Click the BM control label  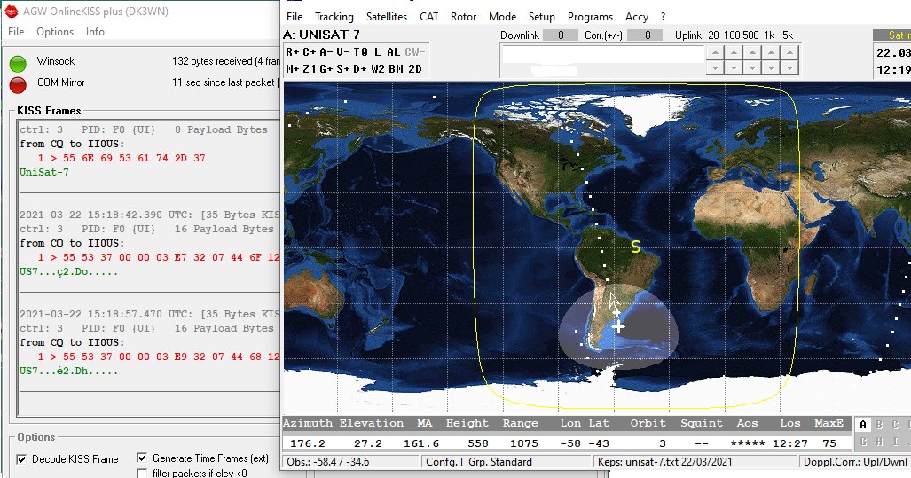pyautogui.click(x=397, y=69)
